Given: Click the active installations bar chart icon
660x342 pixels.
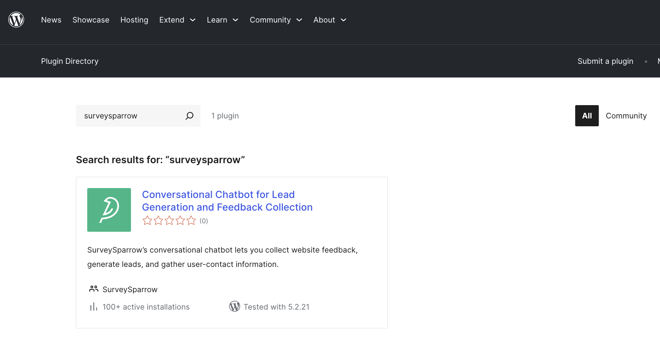Looking at the screenshot, I should [x=93, y=307].
